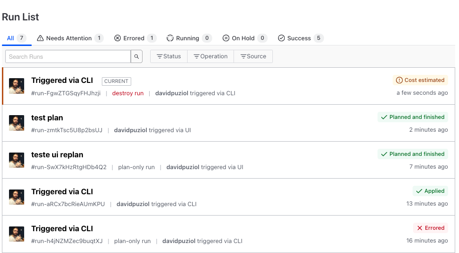The image size is (459, 253).
Task: Click the Applied status badge
Action: (430, 191)
